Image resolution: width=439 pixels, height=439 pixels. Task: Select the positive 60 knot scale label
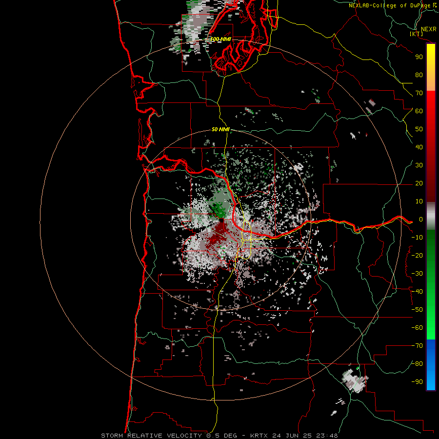point(419,111)
